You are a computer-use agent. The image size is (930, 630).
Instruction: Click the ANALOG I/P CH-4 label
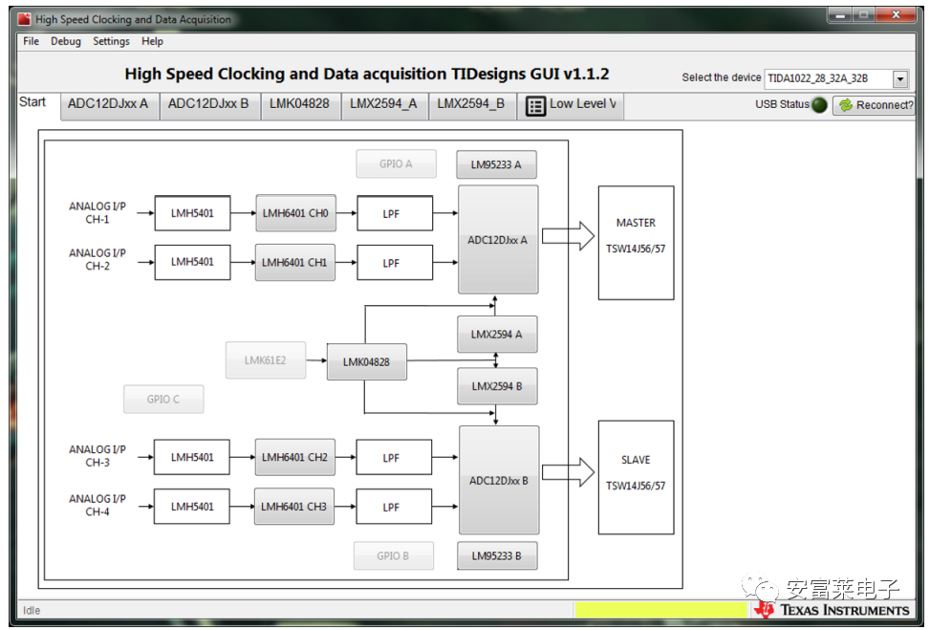tap(97, 505)
